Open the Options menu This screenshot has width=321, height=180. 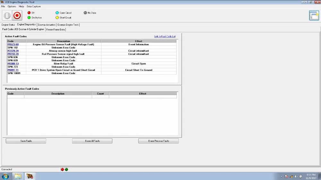pos(12,6)
